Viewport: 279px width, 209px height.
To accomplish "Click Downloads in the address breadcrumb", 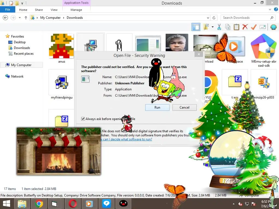I will pos(75,18).
